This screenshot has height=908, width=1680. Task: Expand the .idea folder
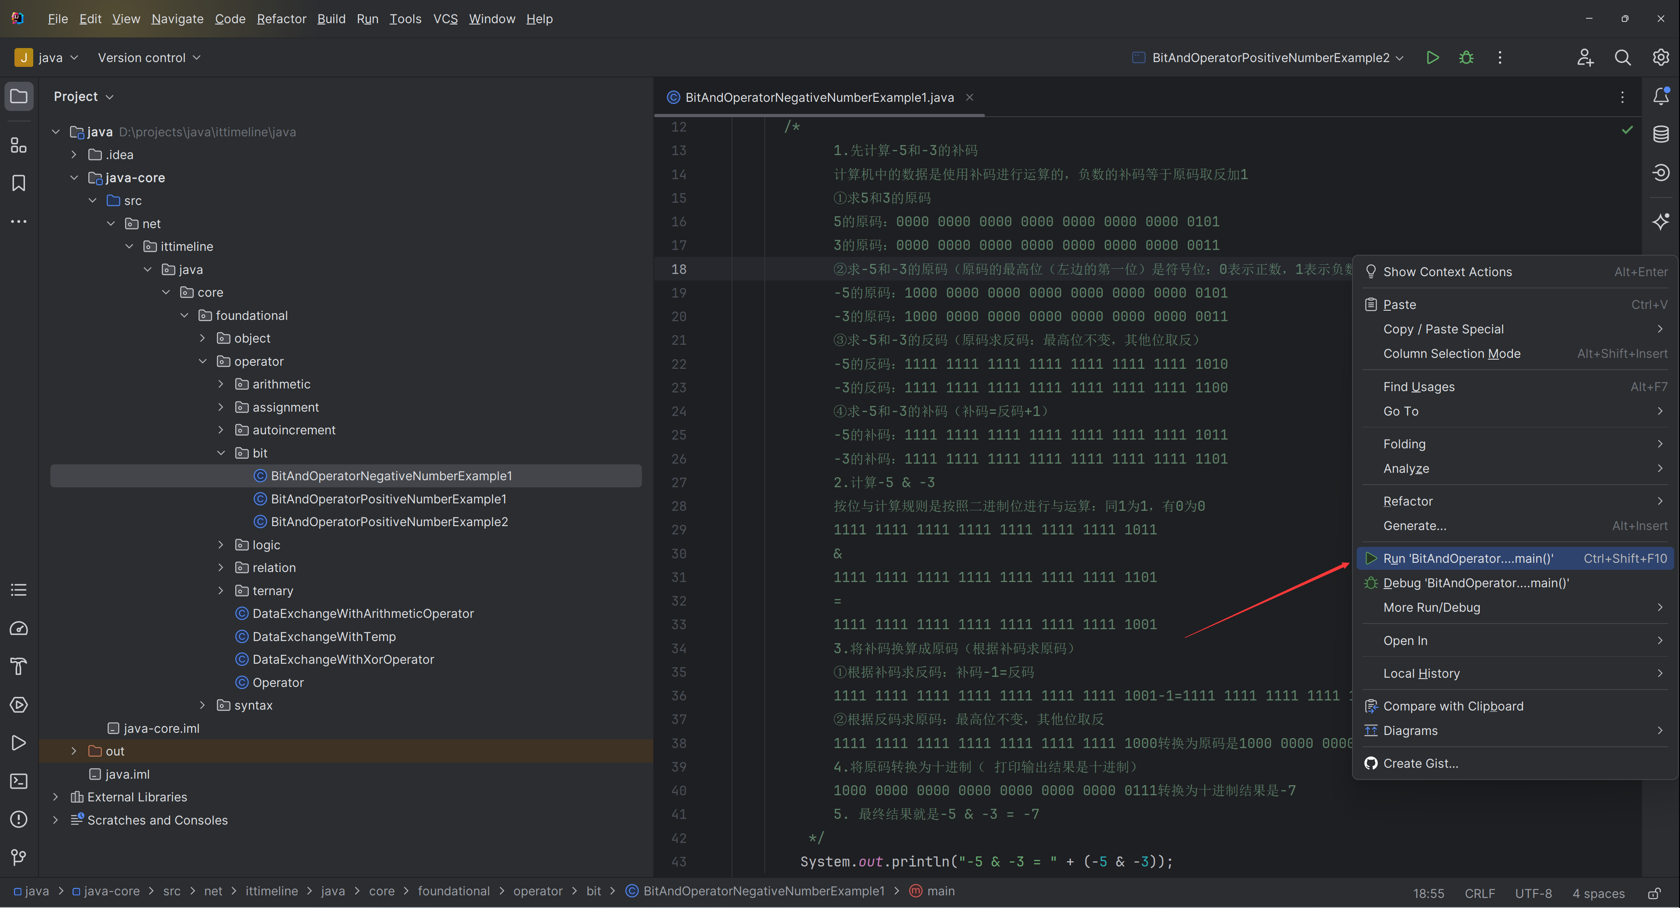(x=74, y=155)
